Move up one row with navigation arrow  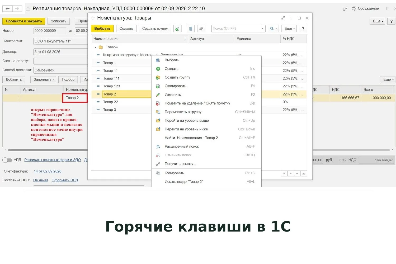pyautogui.click(x=291, y=173)
